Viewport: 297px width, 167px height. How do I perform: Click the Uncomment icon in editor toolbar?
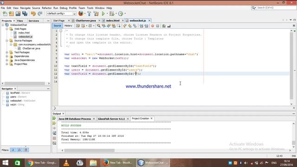tap(169, 26)
